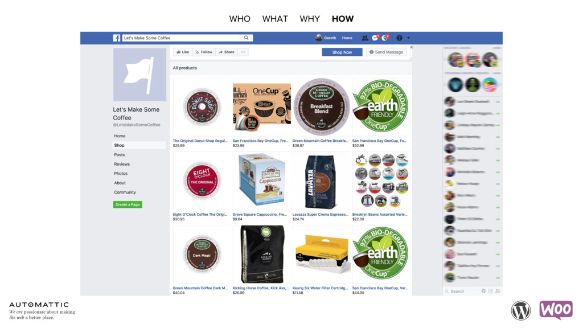Open the Messenger notifications icon
583x328 pixels.
pyautogui.click(x=375, y=38)
